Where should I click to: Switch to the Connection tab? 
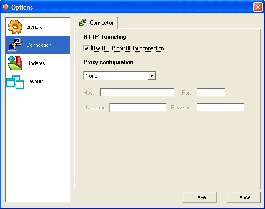click(x=96, y=23)
